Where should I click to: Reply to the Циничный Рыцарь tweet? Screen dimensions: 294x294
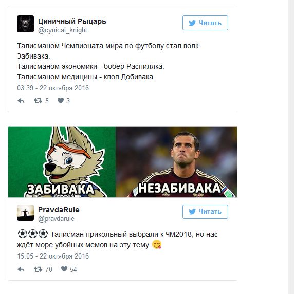click(x=21, y=101)
